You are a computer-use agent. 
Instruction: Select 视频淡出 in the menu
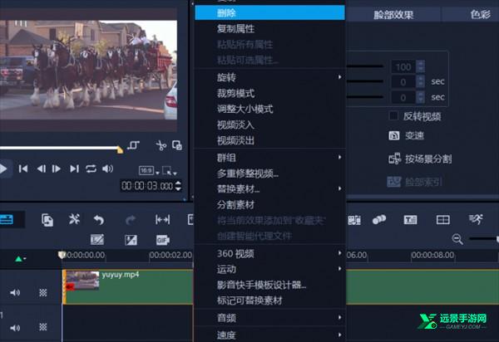269,140
